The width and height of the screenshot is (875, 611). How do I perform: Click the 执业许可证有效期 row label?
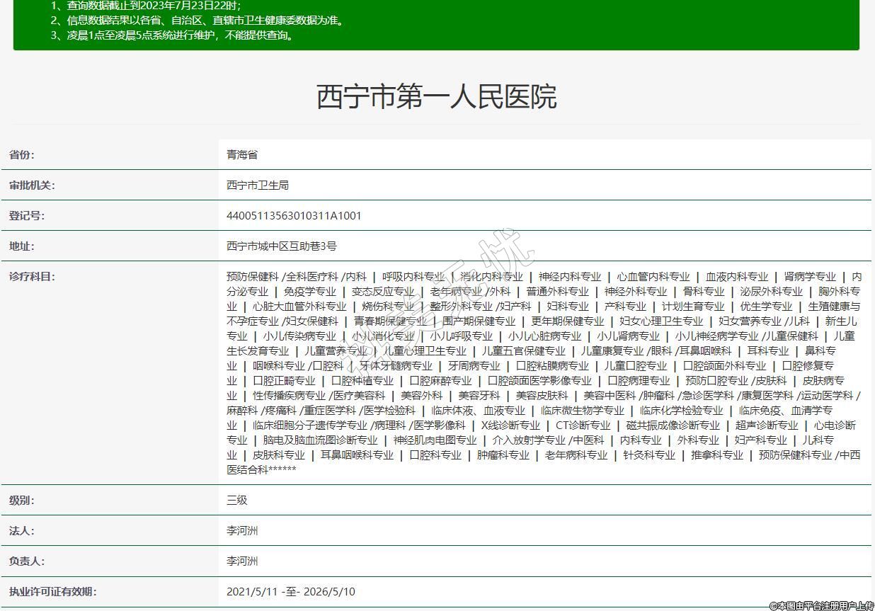pyautogui.click(x=52, y=592)
